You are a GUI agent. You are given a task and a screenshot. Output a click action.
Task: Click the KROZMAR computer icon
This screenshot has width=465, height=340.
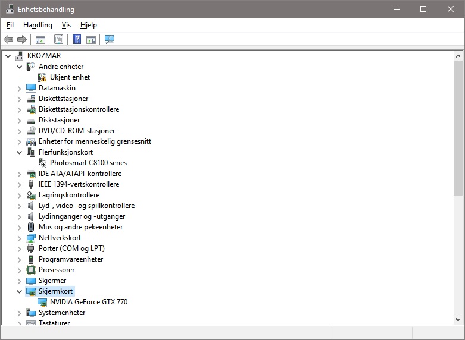click(x=20, y=56)
